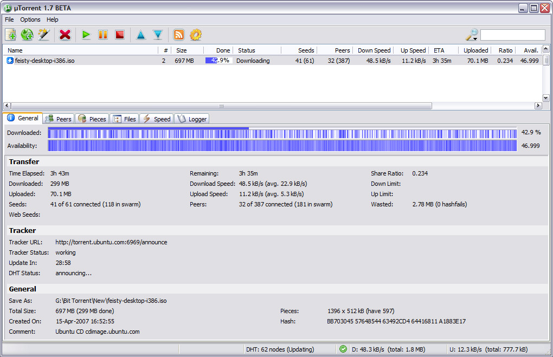
Task: Click the Add Torrent toolbar icon
Action: (x=11, y=35)
